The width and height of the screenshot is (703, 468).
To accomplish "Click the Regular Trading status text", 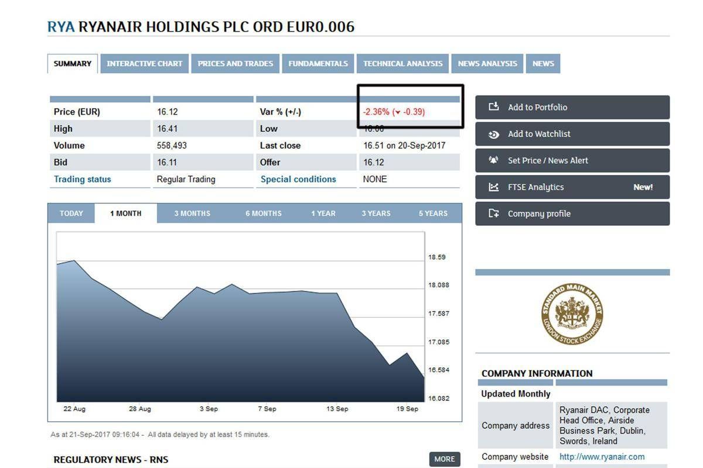I will (x=186, y=180).
